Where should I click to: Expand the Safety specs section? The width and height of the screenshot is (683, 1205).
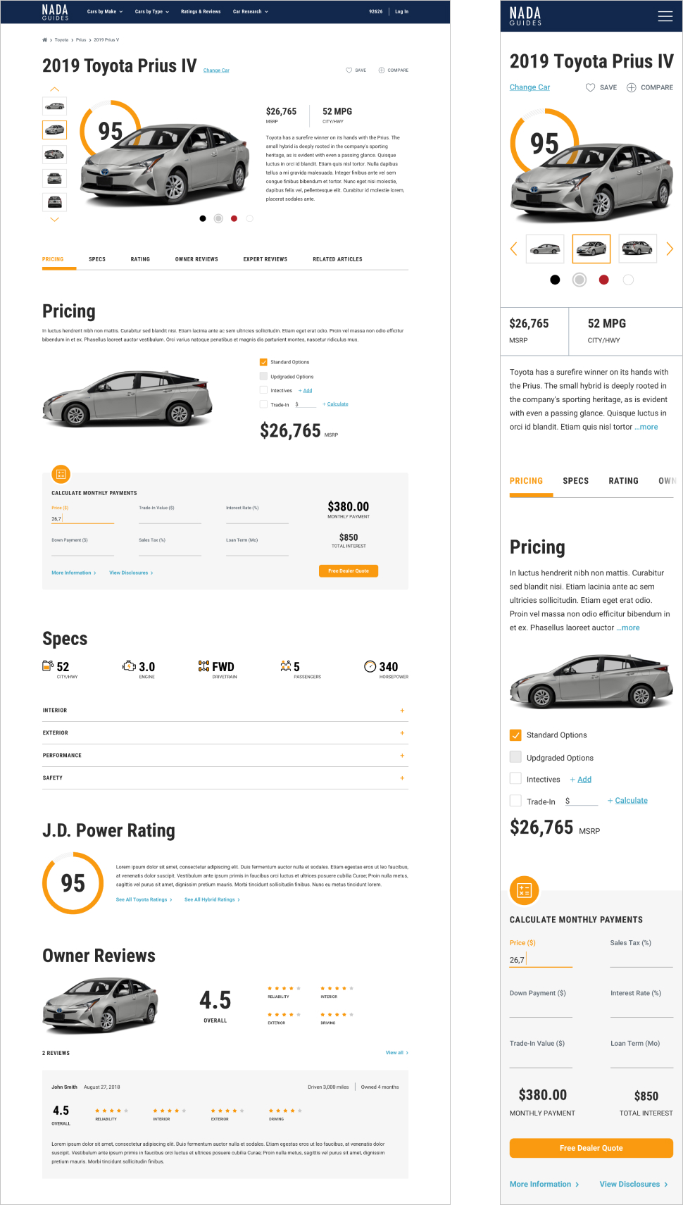(225, 778)
